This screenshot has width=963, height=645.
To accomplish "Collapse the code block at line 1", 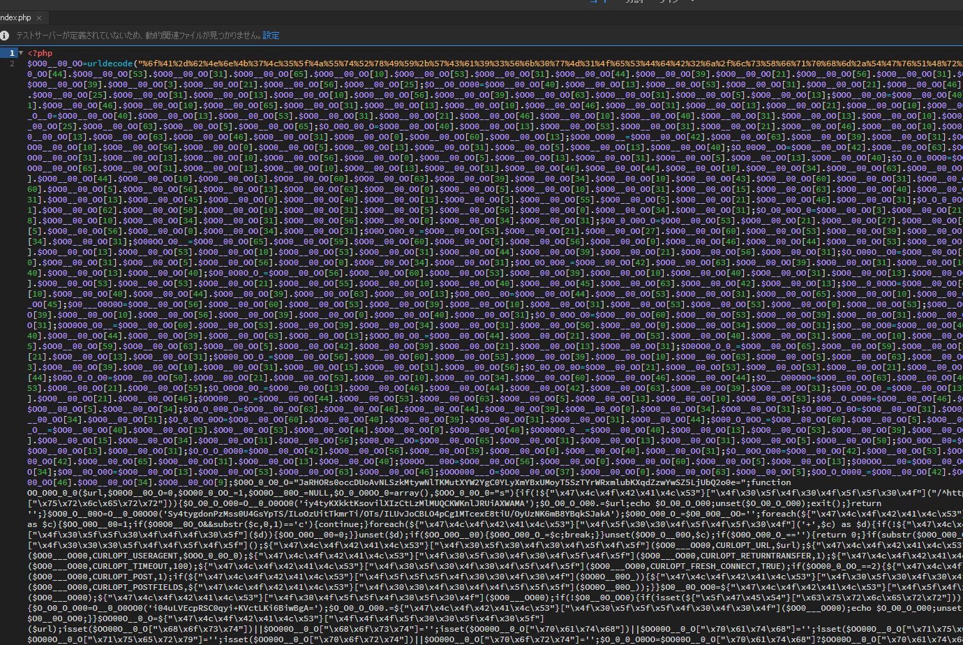I will pos(21,53).
